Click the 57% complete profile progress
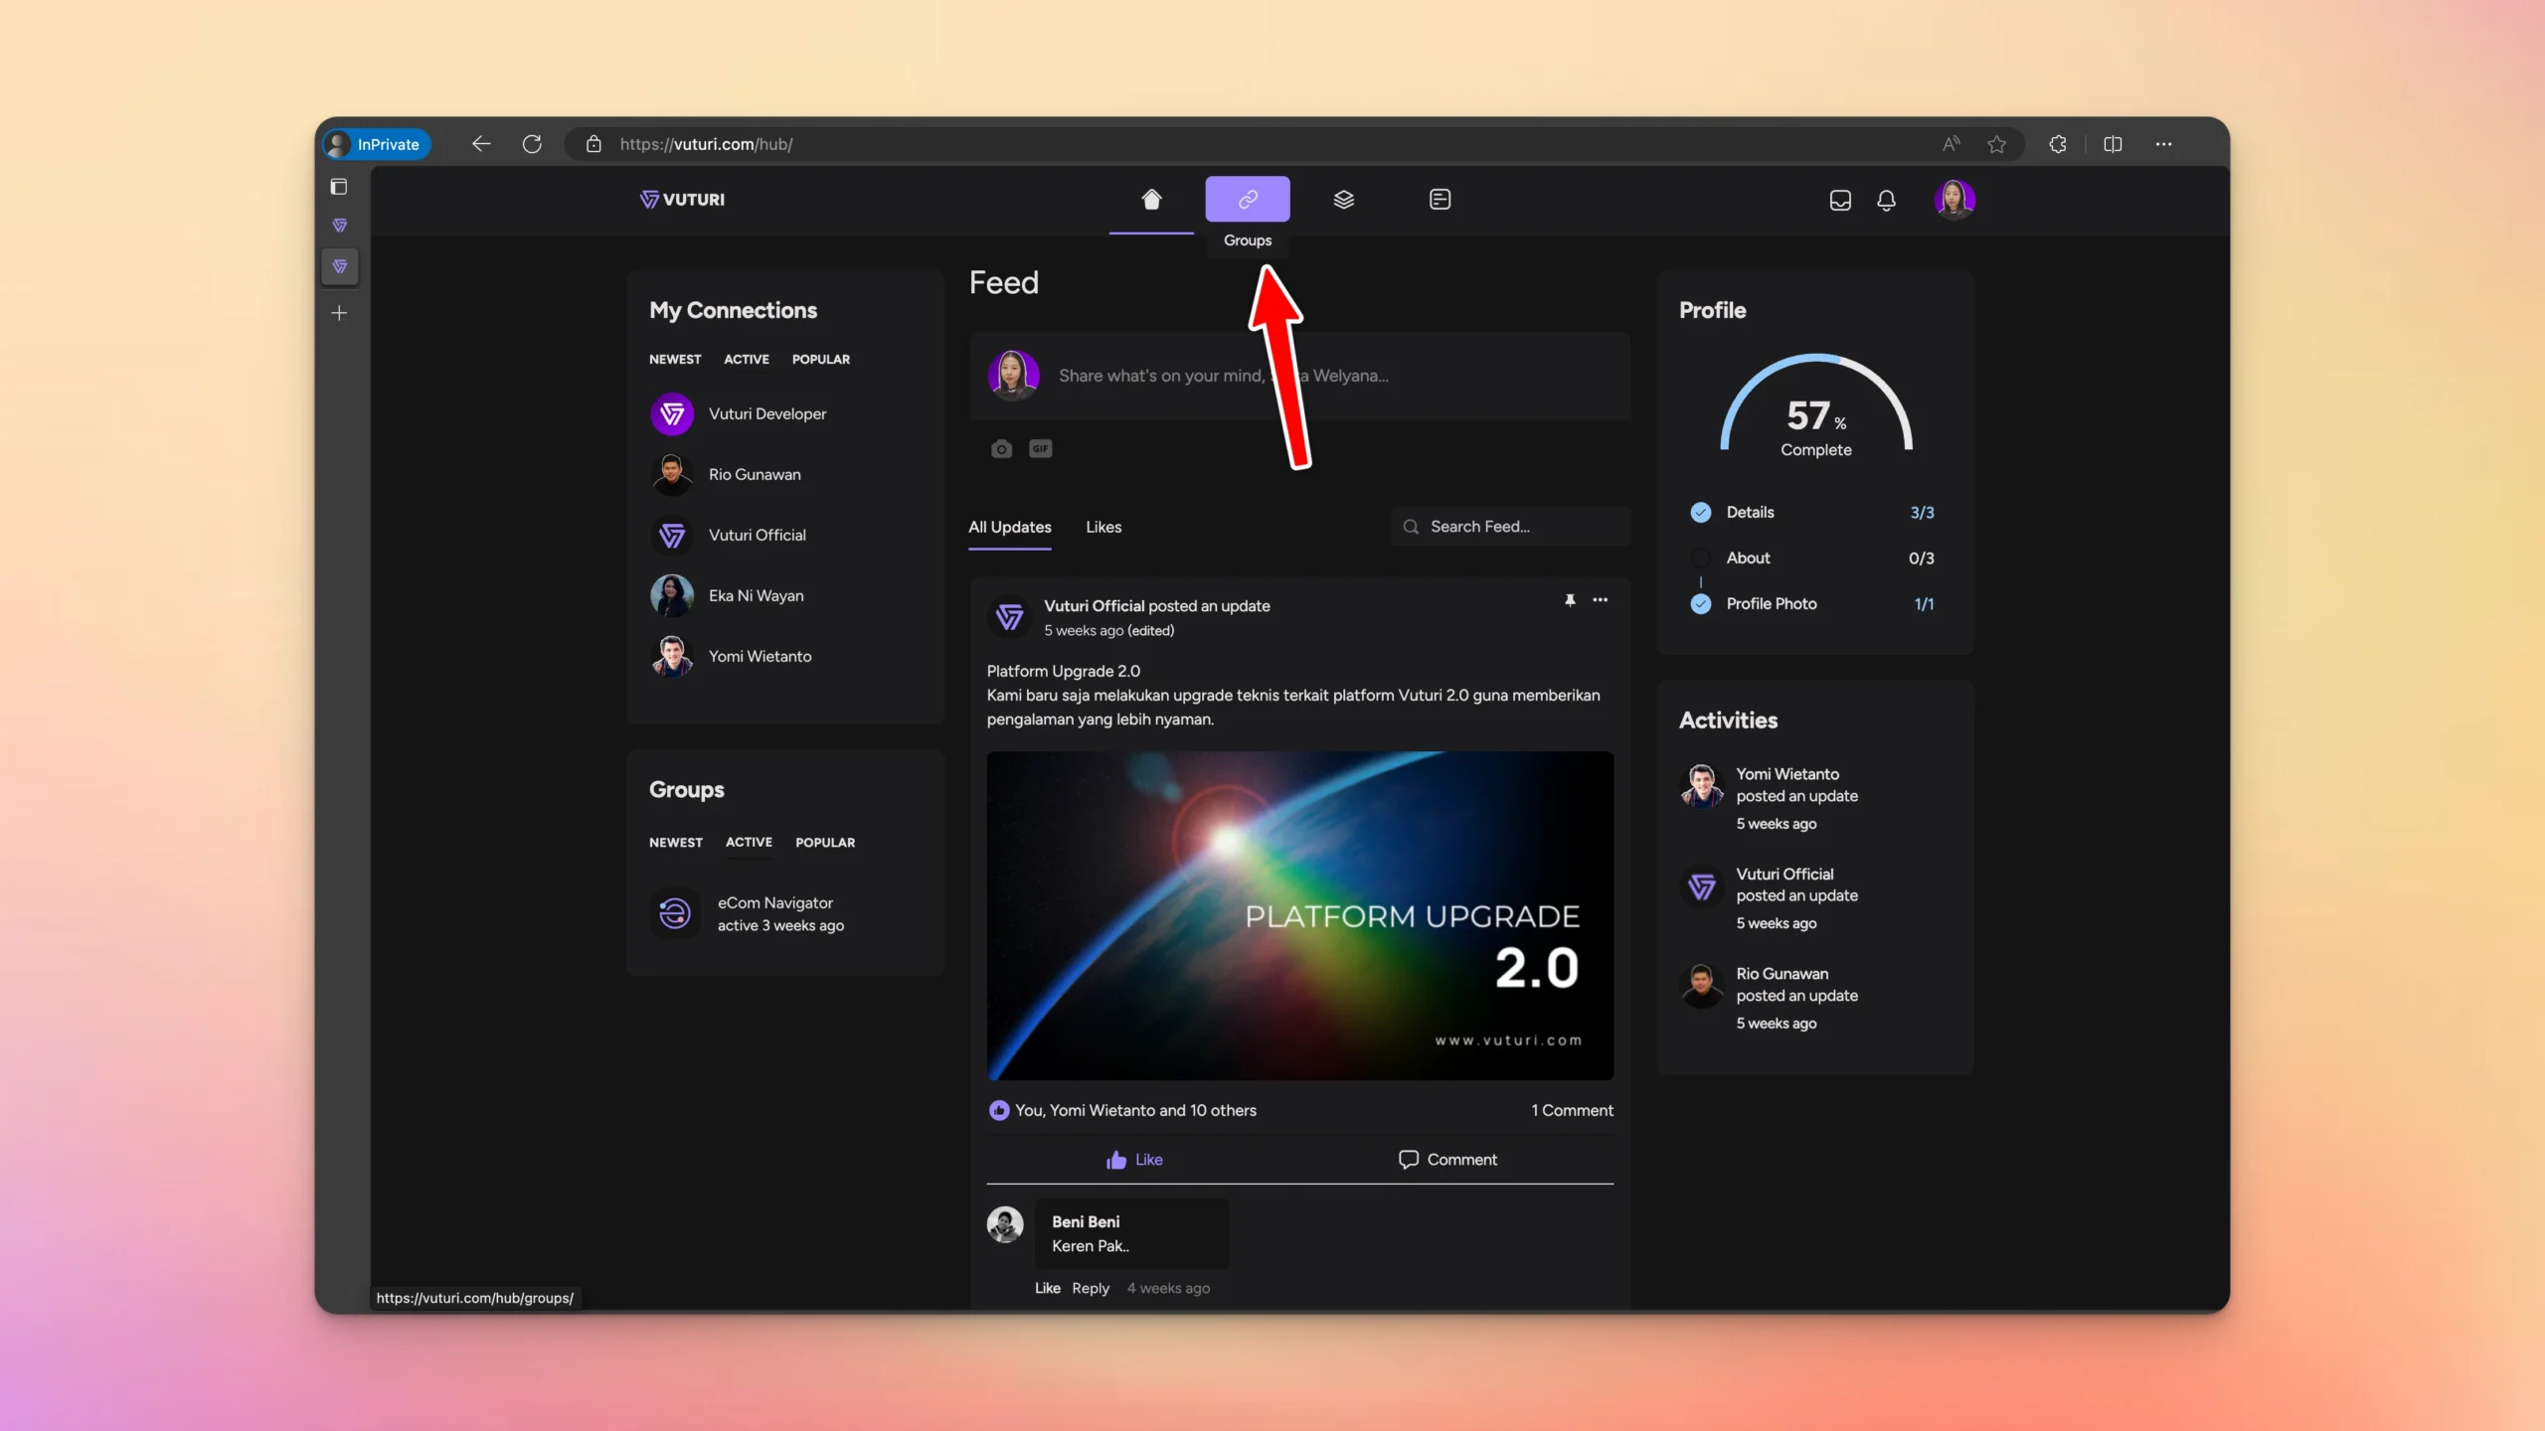The height and width of the screenshot is (1431, 2545). pos(1815,406)
